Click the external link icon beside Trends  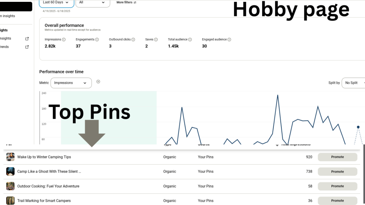pos(27,47)
